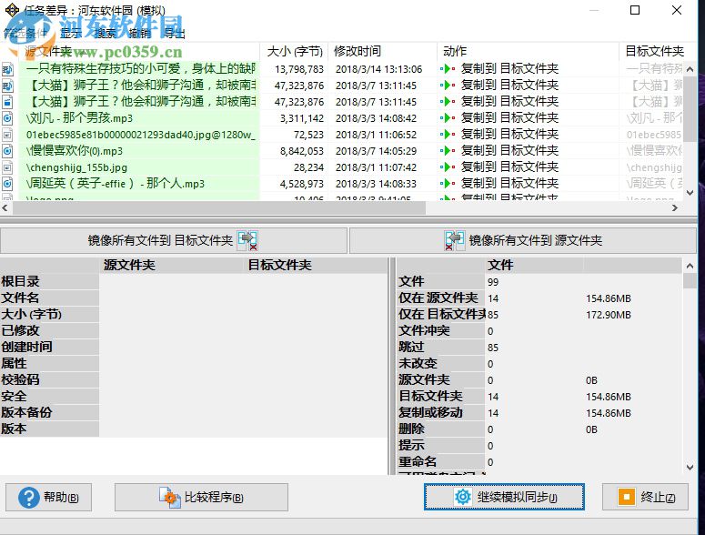705x535 pixels.
Task: Click modified time 2018/3/14 13:13:06
Action: click(x=379, y=69)
